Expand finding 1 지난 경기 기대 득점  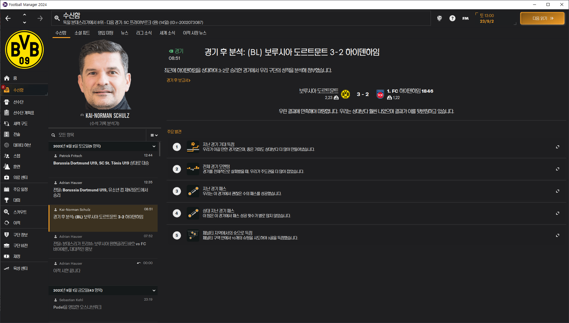pyautogui.click(x=557, y=147)
